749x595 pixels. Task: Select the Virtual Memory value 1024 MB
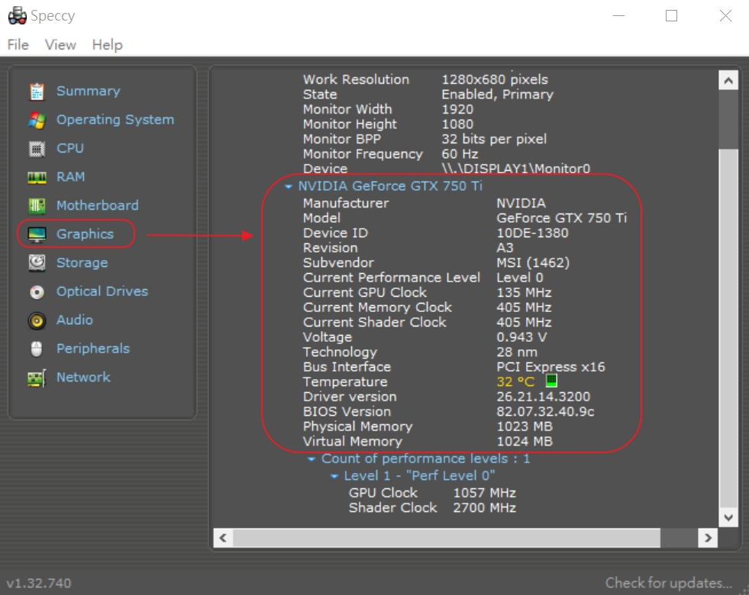click(x=525, y=441)
